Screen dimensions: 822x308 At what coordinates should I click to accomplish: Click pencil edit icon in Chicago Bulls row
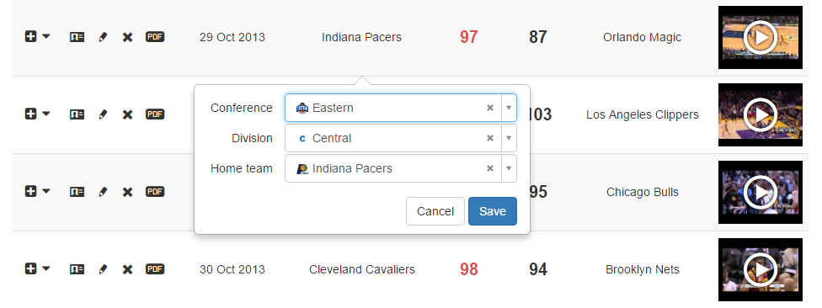[103, 192]
